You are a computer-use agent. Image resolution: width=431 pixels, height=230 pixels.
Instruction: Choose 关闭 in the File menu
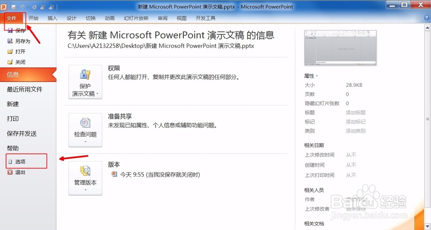[16, 62]
